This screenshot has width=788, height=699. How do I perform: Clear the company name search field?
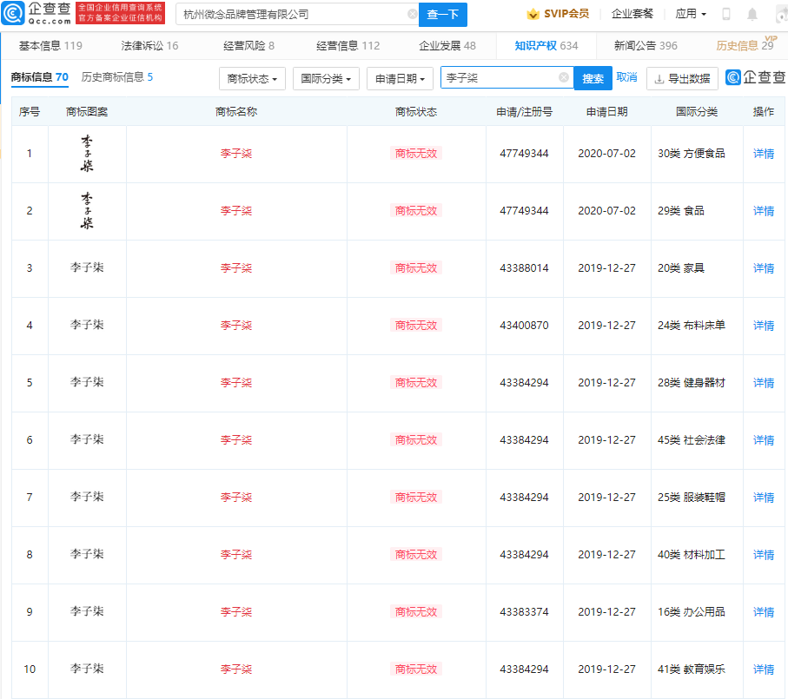(x=413, y=15)
